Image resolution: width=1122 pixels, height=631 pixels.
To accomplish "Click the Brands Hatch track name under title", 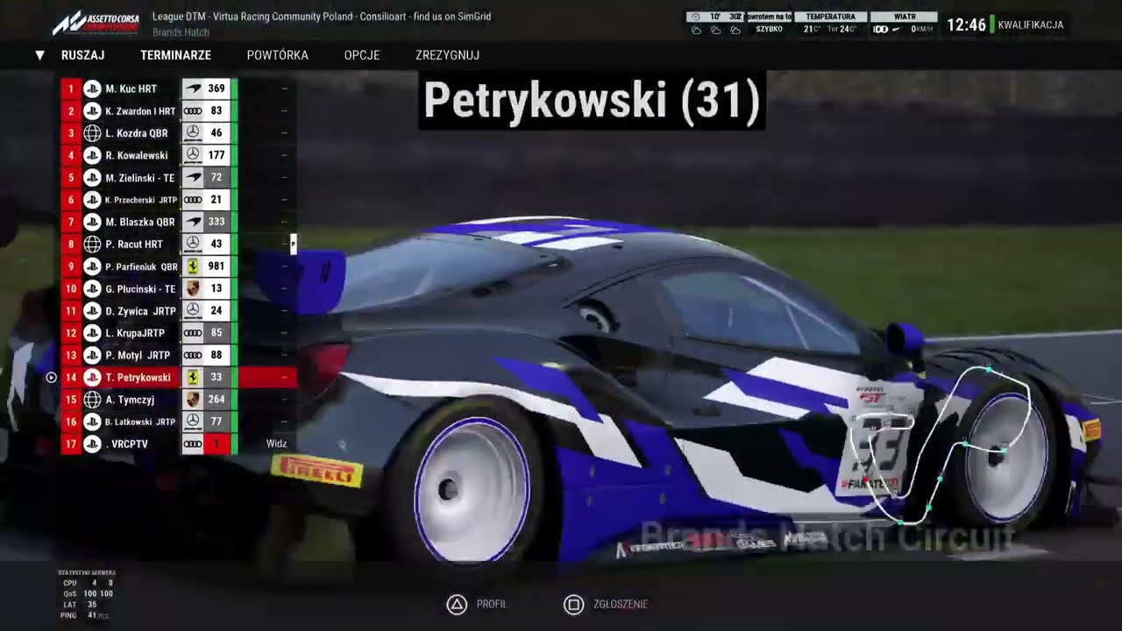I will 181,32.
